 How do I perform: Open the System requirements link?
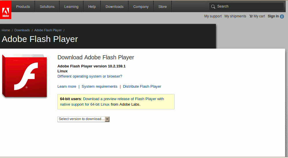[x=100, y=87]
